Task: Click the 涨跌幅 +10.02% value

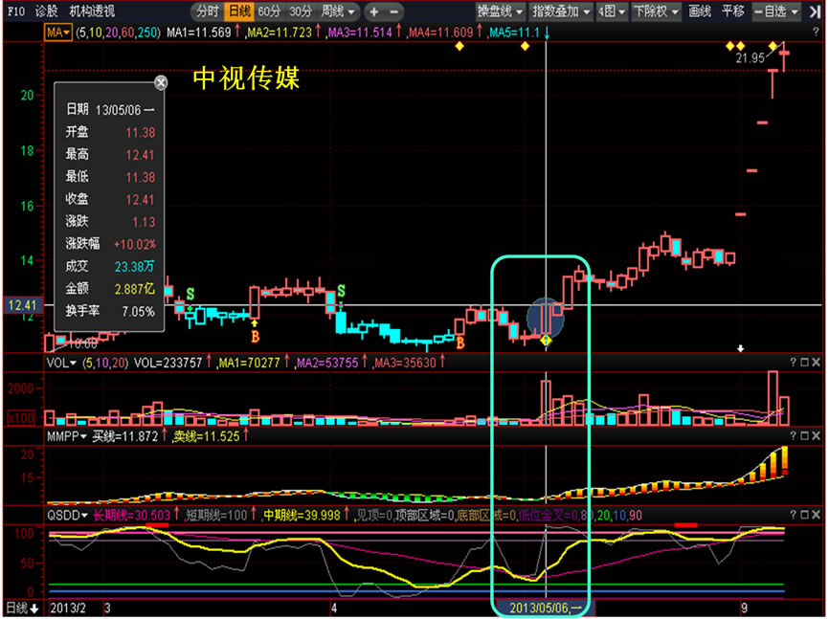Action: coord(134,244)
